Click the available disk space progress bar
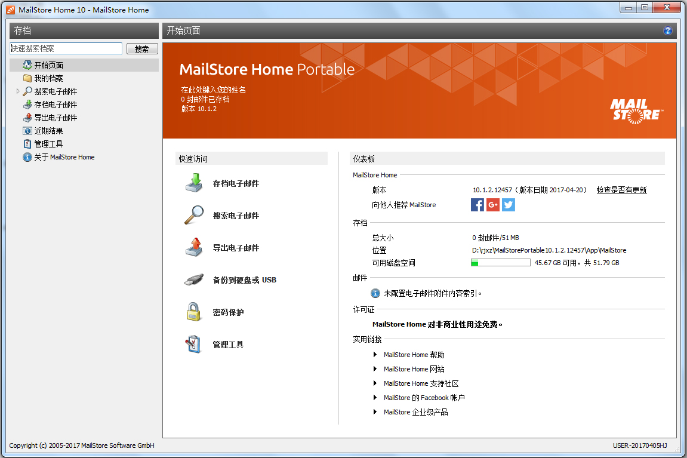687x458 pixels. [500, 263]
